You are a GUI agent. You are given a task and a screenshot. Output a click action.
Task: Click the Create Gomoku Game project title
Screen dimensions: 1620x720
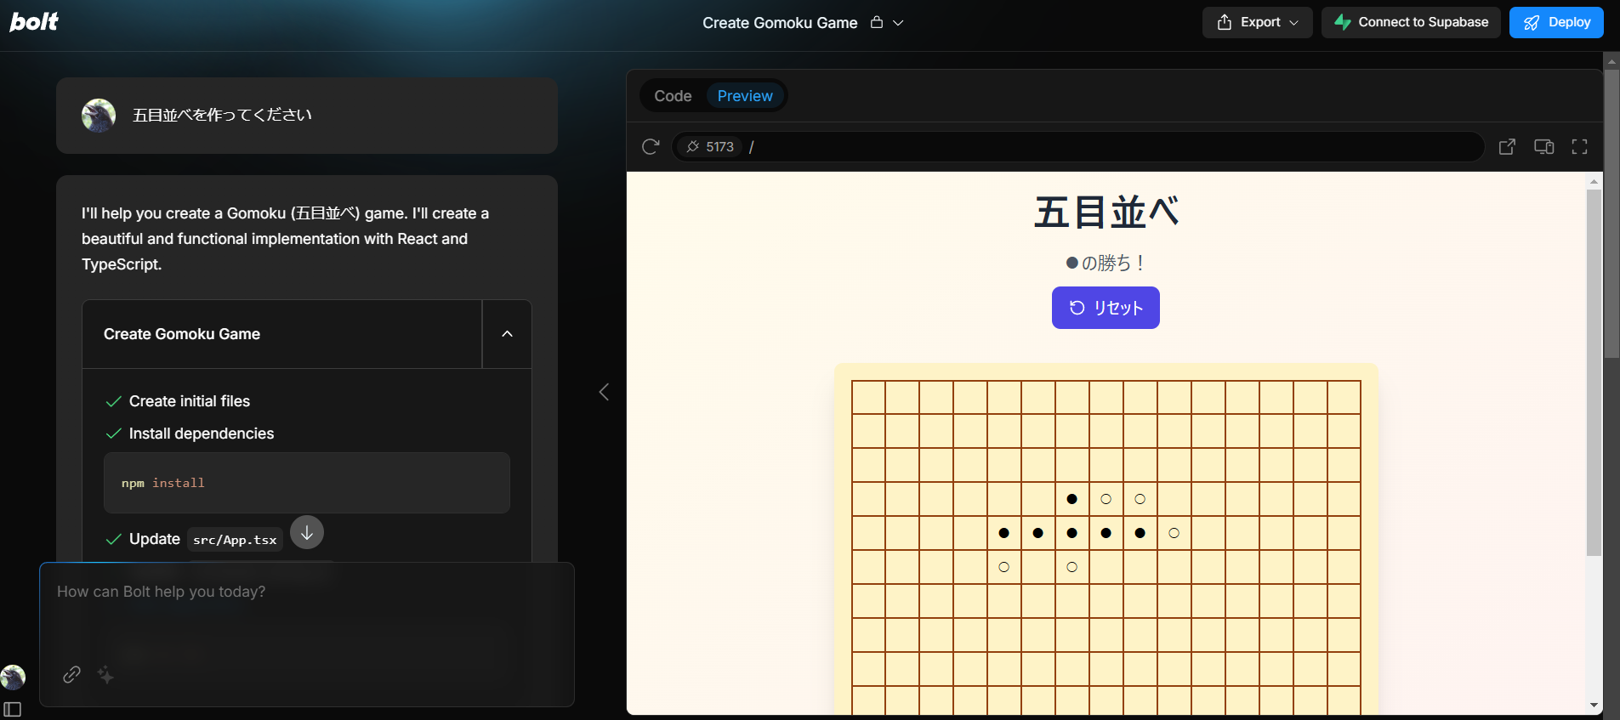tap(780, 23)
